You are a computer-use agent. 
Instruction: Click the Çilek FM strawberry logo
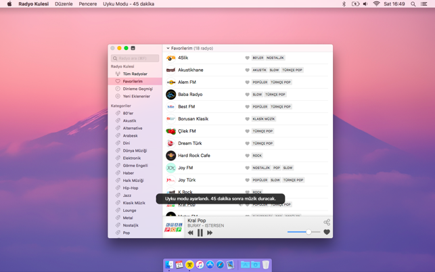pyautogui.click(x=171, y=131)
